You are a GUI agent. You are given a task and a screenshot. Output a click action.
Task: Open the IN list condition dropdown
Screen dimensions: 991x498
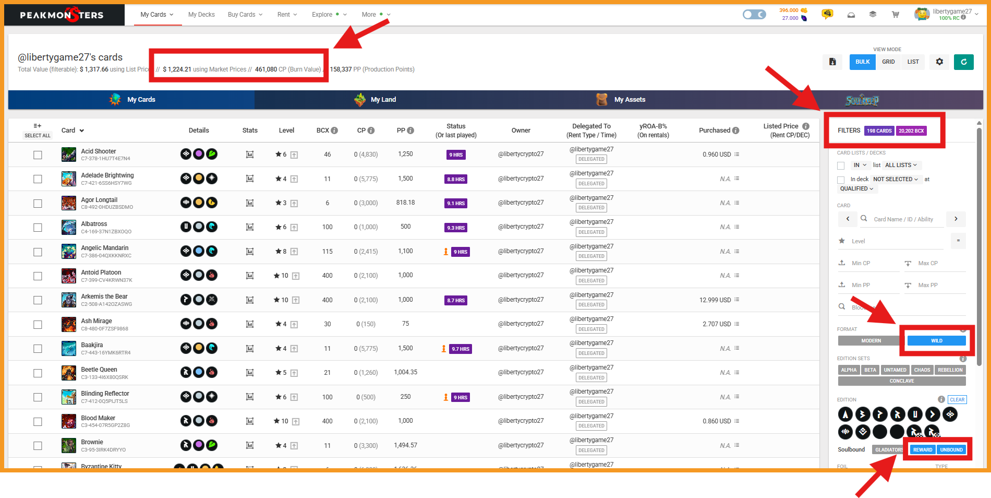click(860, 165)
